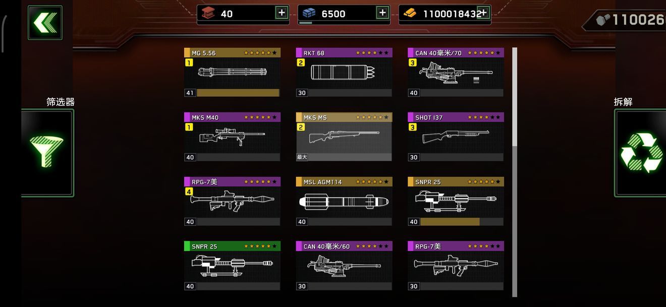Viewport: 666px width, 307px height.
Task: Click the gold bar currency counter
Action: pyautogui.click(x=445, y=14)
